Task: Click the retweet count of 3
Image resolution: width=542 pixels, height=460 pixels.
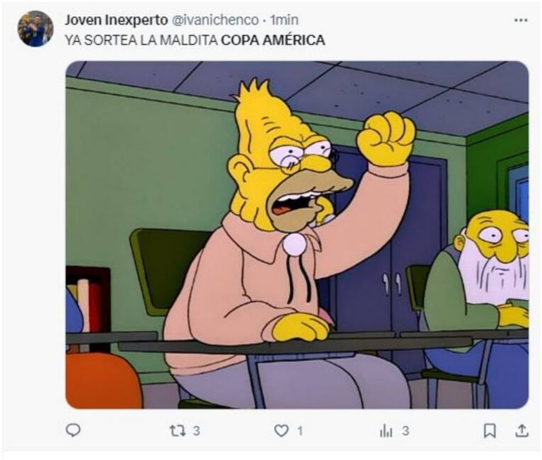Action: 196,430
